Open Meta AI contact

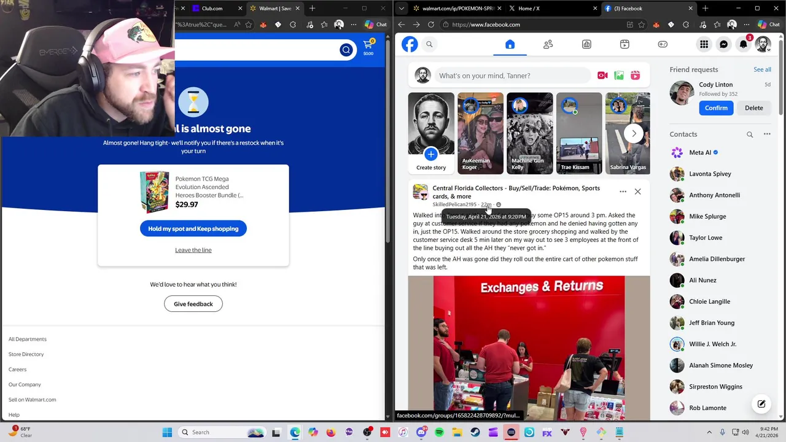click(722, 152)
